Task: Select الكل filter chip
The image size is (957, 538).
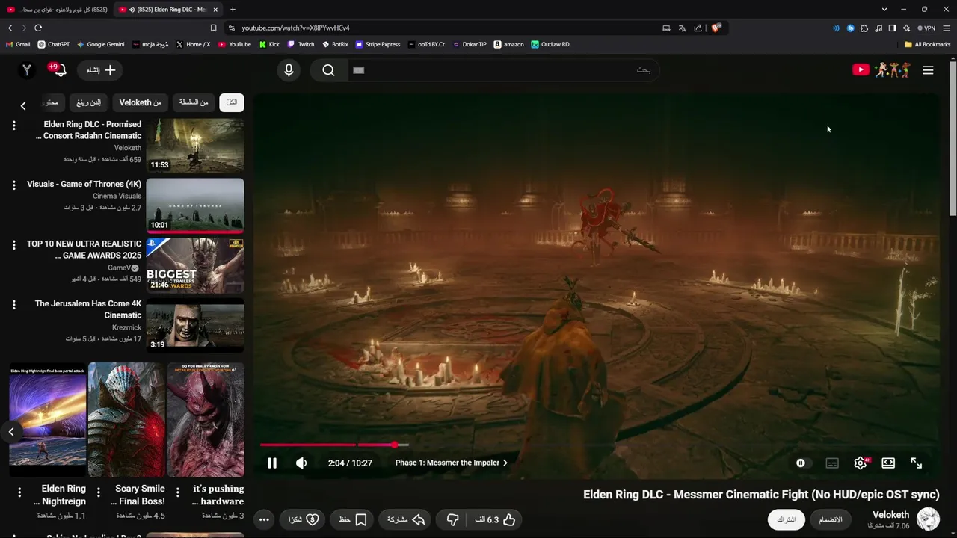Action: 232,102
